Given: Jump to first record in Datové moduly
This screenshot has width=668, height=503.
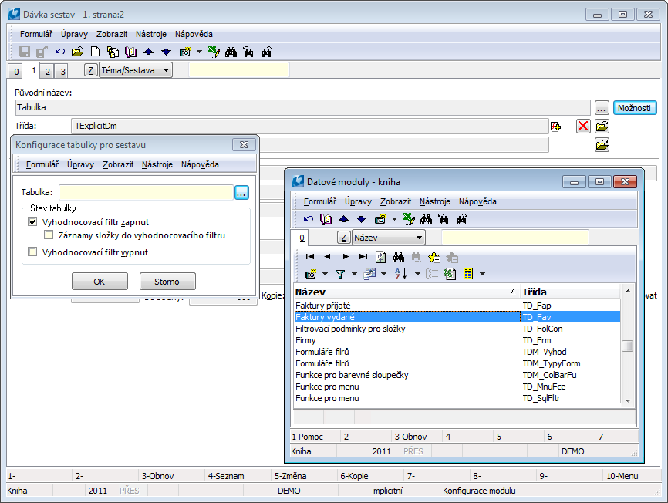Looking at the screenshot, I should 309,256.
